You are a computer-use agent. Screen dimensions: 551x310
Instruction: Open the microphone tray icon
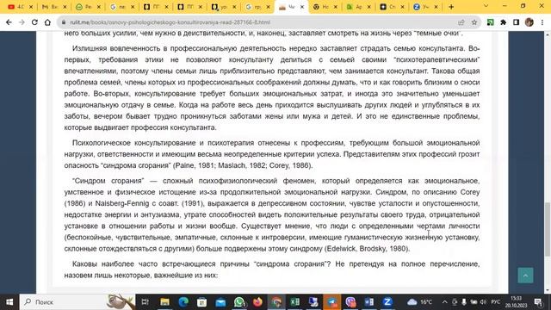tap(464, 302)
